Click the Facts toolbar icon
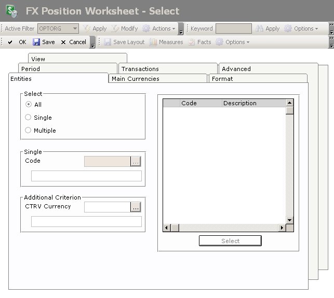 tap(192, 42)
